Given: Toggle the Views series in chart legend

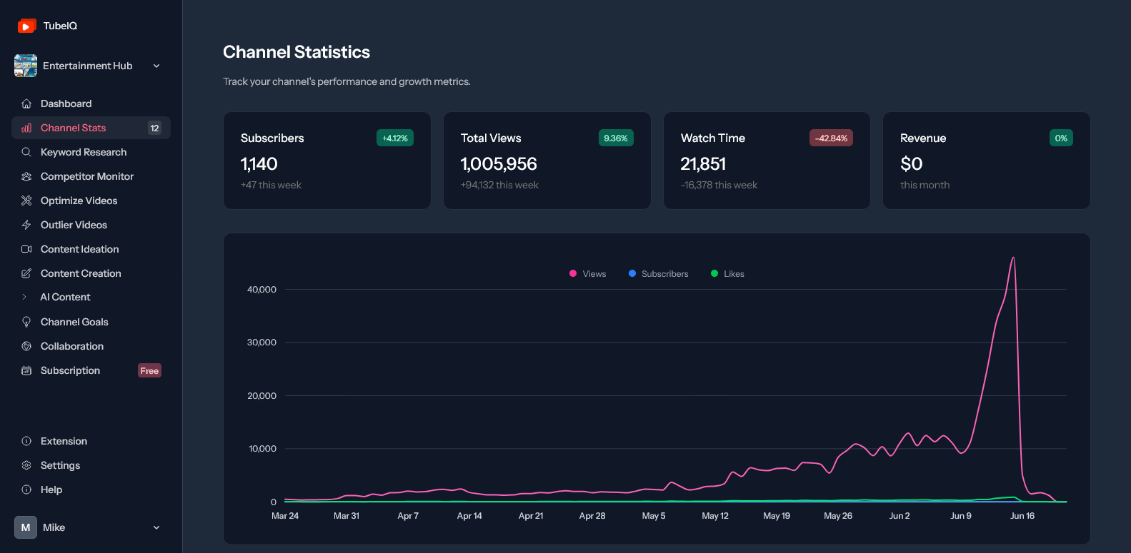Looking at the screenshot, I should pyautogui.click(x=587, y=274).
